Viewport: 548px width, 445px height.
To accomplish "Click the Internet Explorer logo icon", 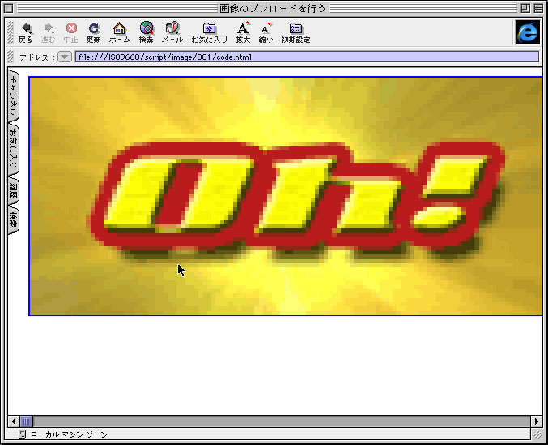I will tap(527, 32).
